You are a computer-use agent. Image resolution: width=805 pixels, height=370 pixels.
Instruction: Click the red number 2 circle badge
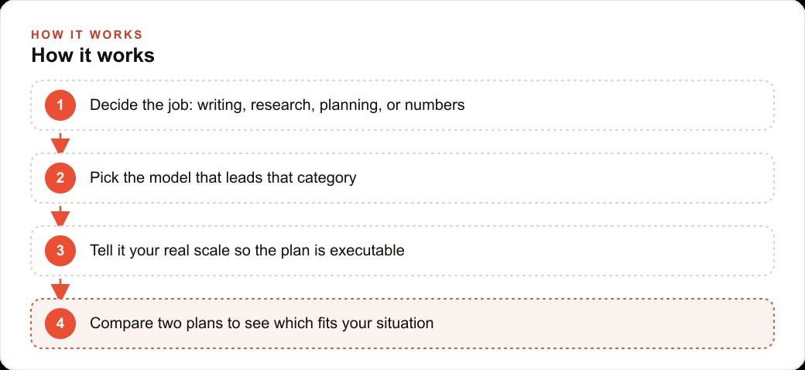[60, 178]
